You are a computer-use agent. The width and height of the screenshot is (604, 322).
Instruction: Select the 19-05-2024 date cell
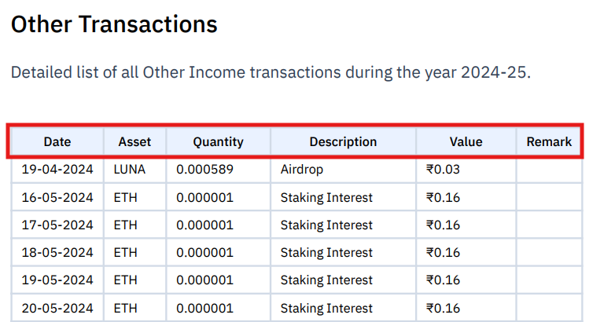coord(57,280)
